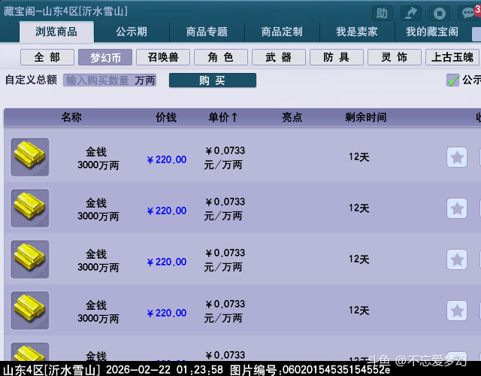Open chat messages with red badge
481x376 pixels.
click(x=470, y=13)
